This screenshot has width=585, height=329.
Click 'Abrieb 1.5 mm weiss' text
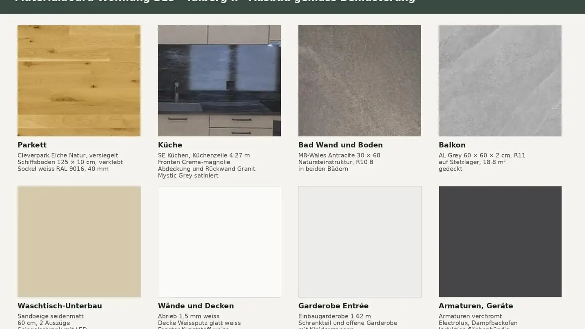coord(188,316)
